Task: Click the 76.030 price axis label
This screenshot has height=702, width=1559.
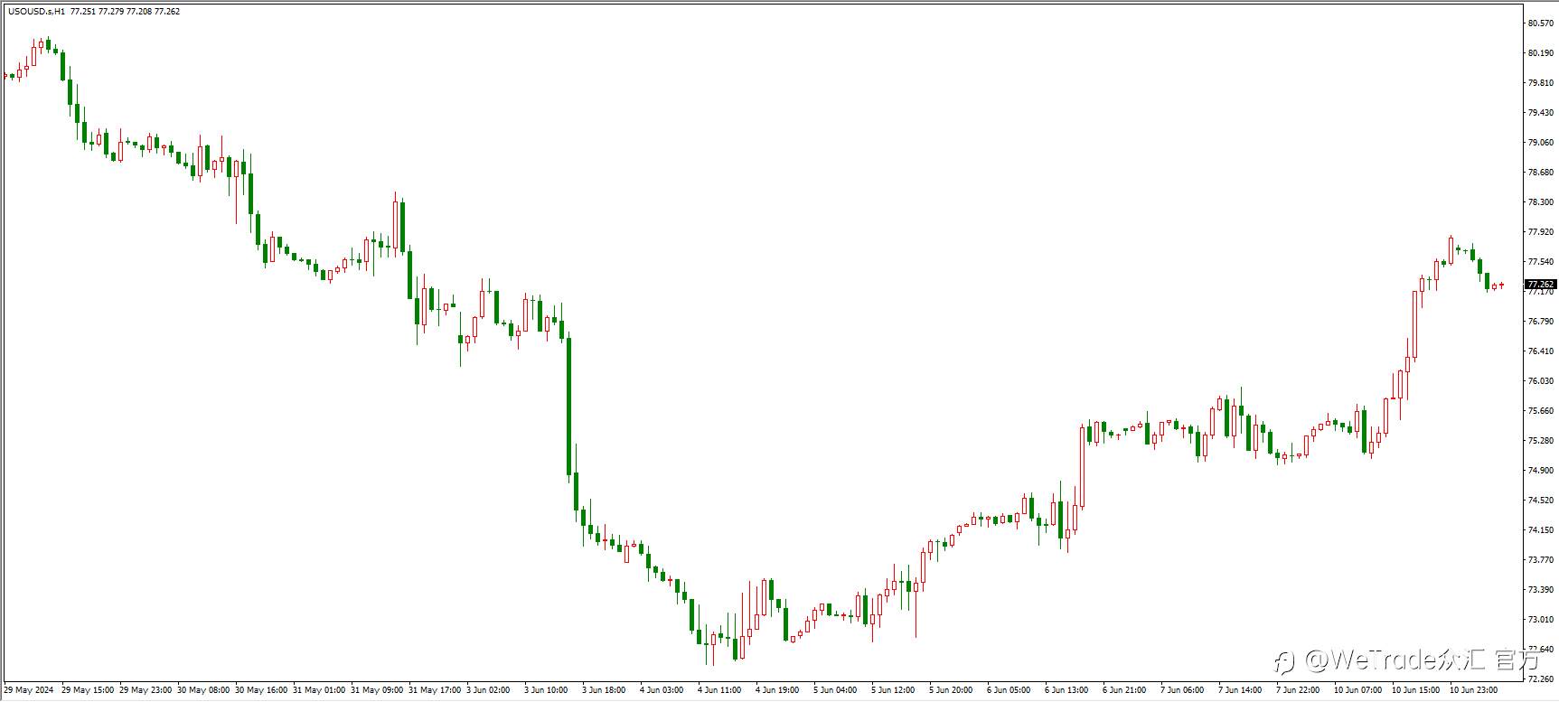Action: pos(1540,381)
